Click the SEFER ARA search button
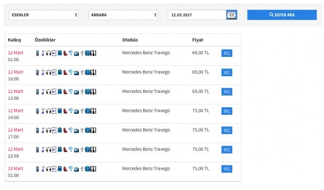The image size is (324, 190). click(282, 15)
